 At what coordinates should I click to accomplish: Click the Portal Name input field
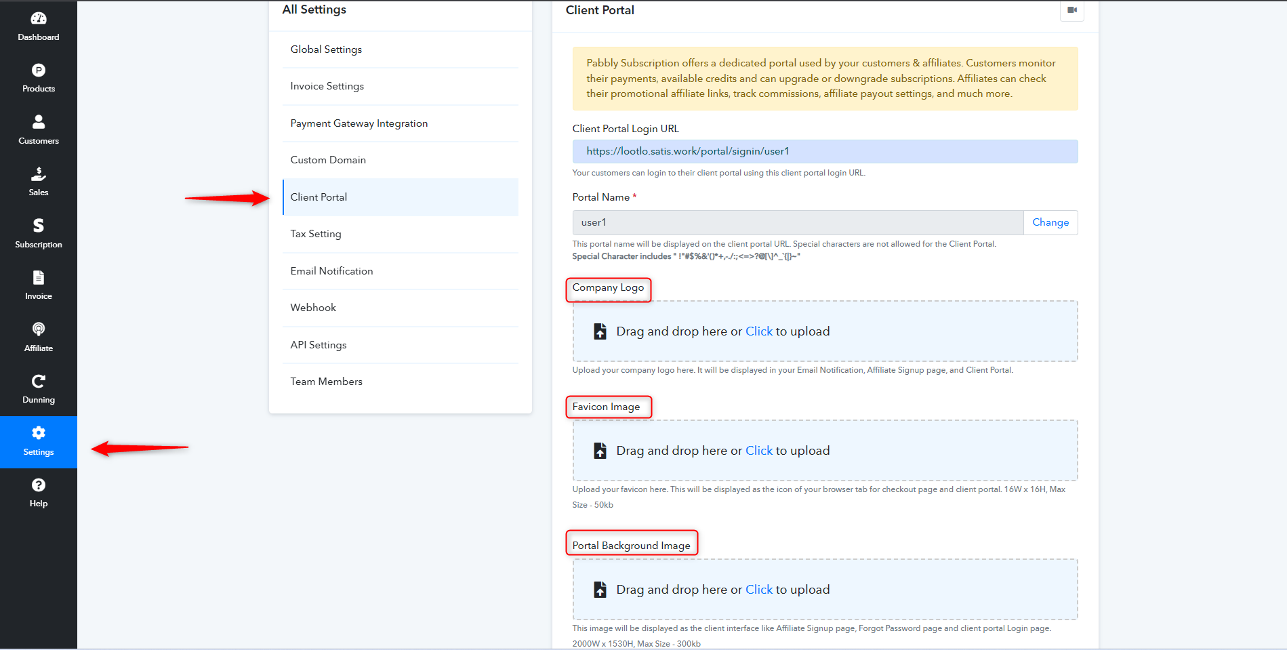coord(798,222)
